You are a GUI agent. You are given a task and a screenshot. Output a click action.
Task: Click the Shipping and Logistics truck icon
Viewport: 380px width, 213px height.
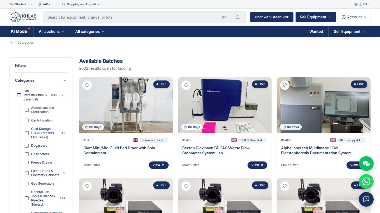click(64, 4)
